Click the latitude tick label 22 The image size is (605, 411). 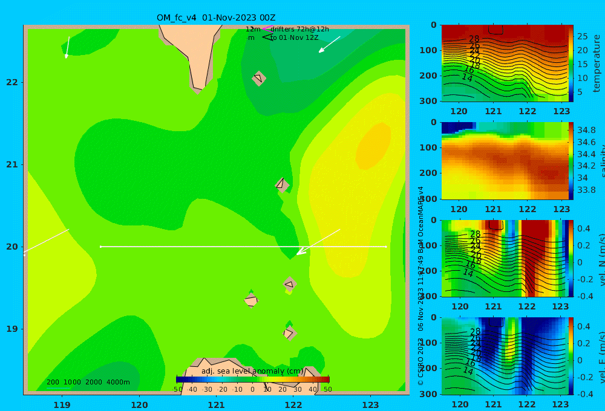point(12,82)
